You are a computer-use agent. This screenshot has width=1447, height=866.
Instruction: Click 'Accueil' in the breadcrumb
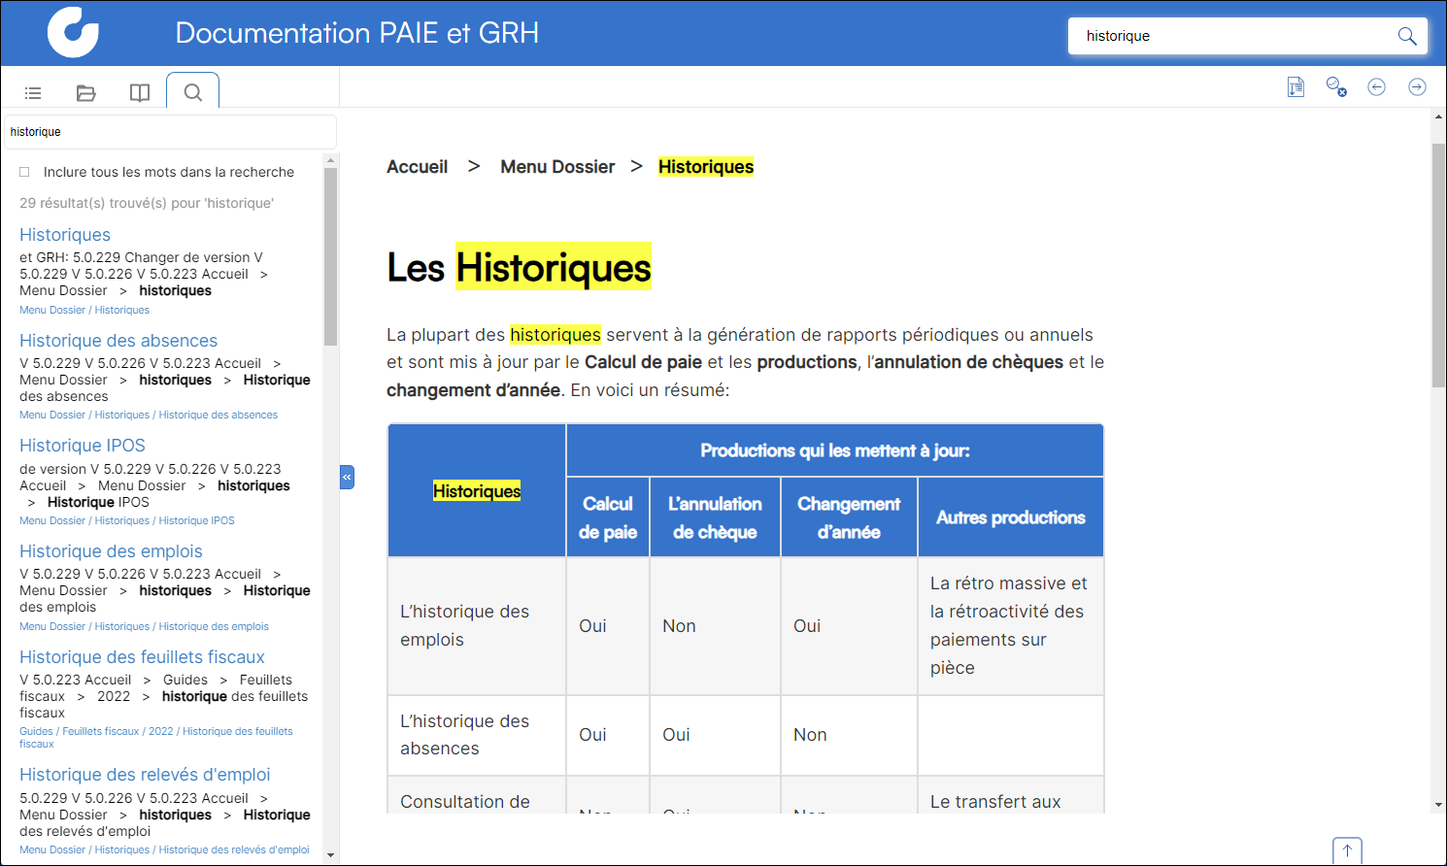point(417,167)
